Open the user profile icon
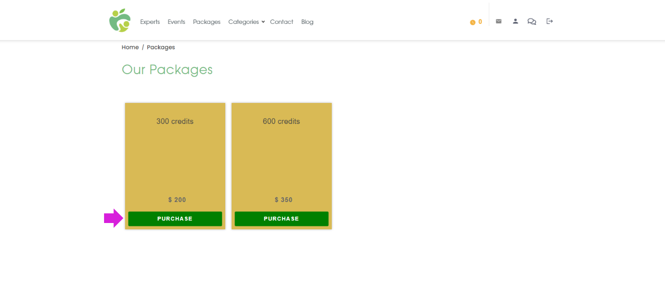665x304 pixels. tap(515, 21)
